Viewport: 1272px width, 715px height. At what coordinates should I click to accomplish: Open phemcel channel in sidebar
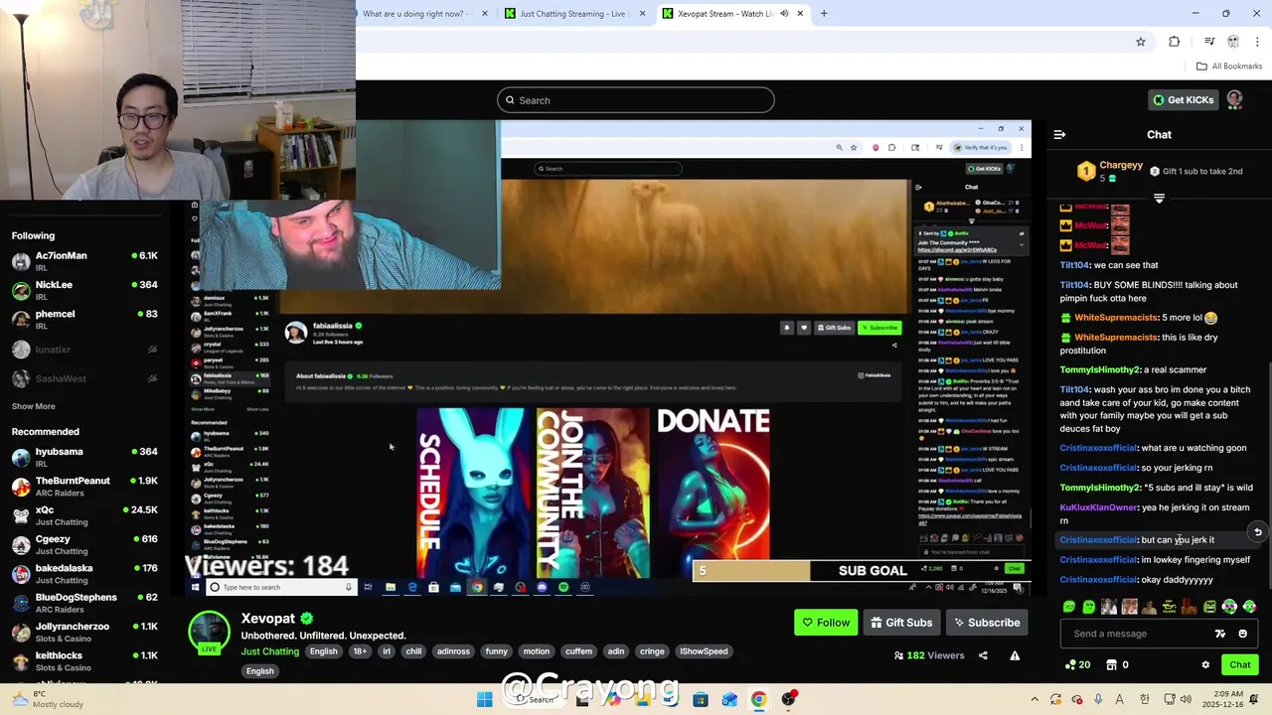pos(84,320)
